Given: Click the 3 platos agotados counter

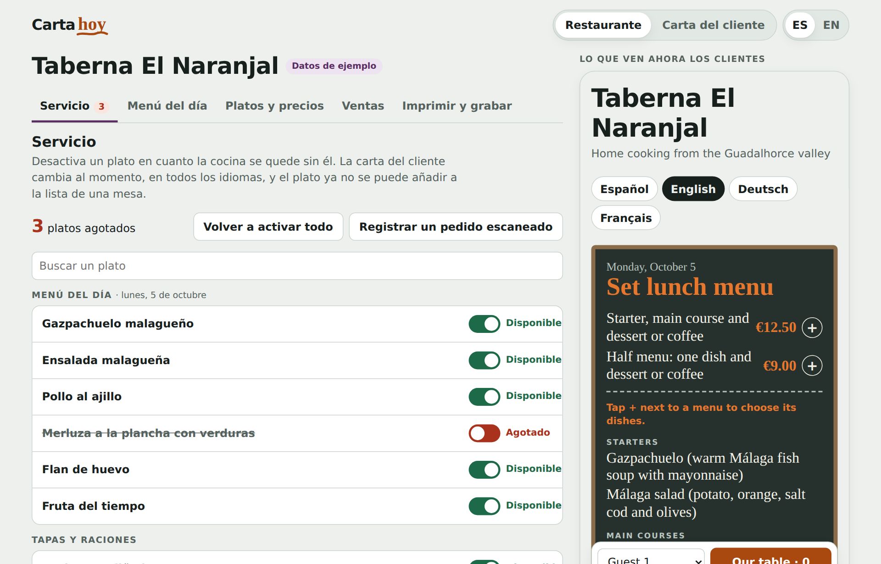Looking at the screenshot, I should coord(84,227).
